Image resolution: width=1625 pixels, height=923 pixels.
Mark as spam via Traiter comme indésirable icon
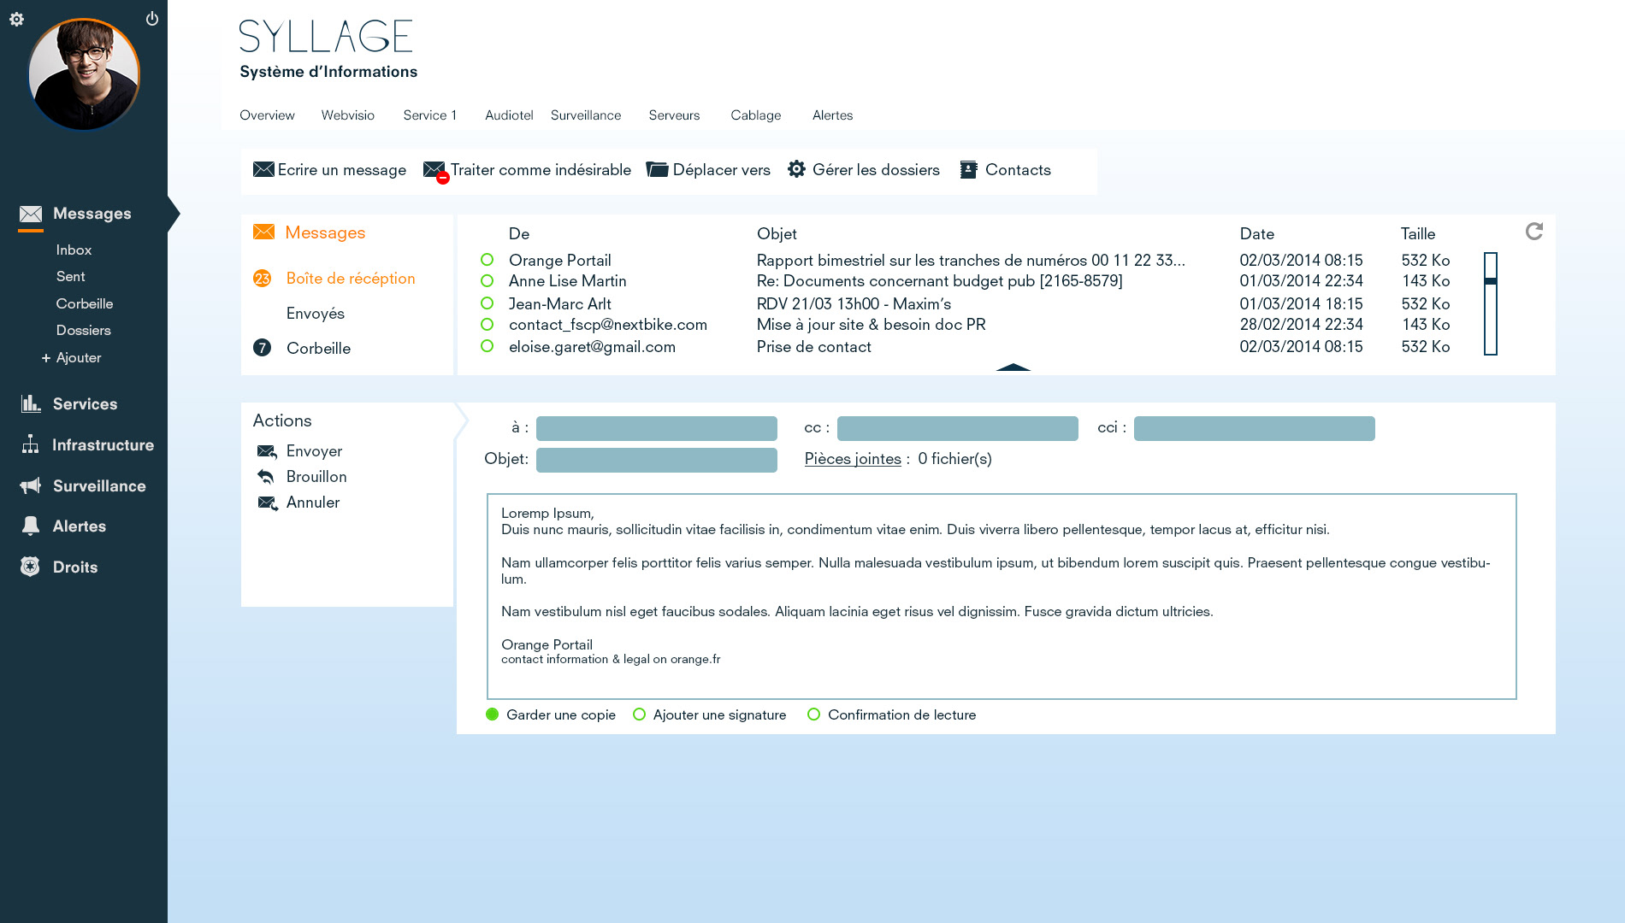click(434, 171)
